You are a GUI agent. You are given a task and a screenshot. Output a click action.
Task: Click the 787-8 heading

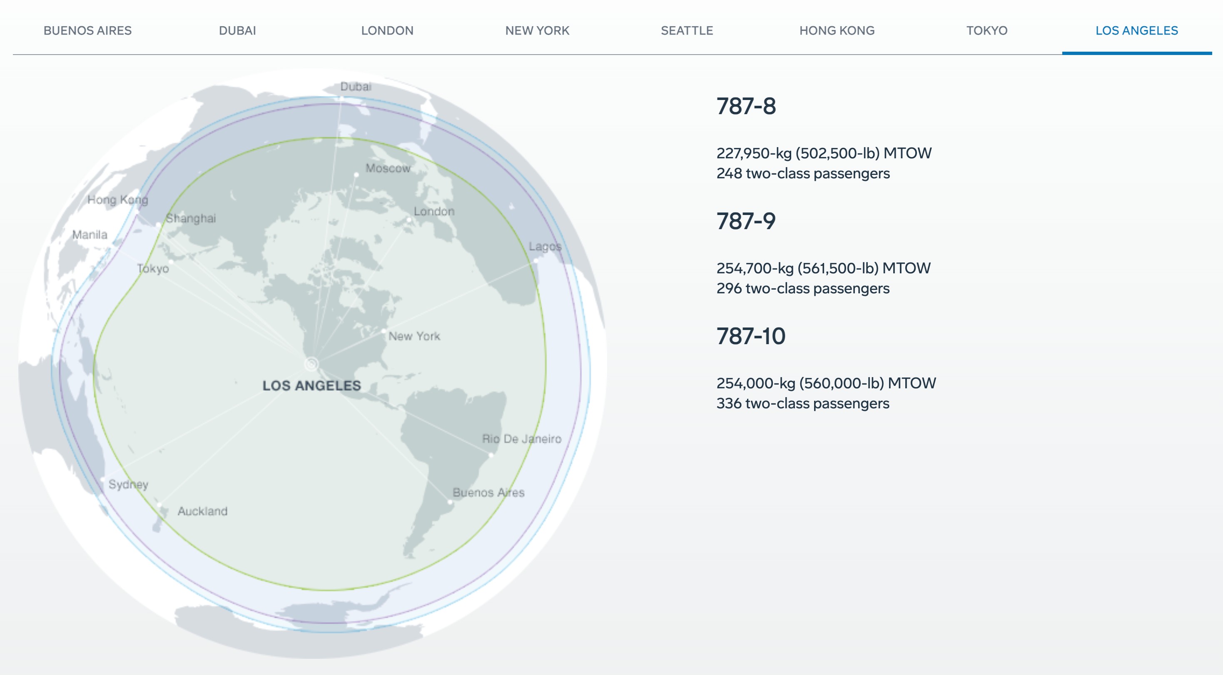[746, 106]
